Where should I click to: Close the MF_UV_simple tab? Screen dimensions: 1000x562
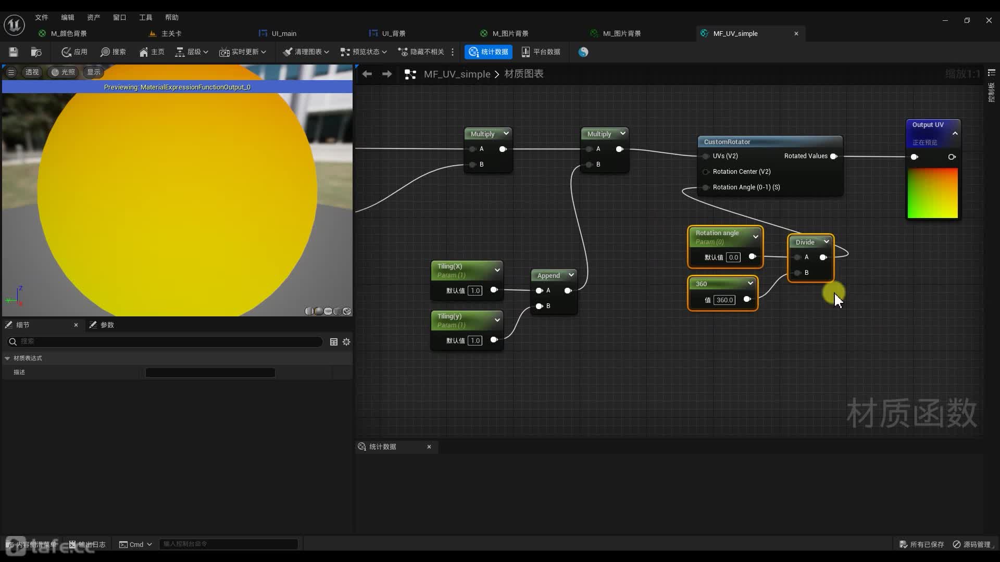click(x=796, y=33)
